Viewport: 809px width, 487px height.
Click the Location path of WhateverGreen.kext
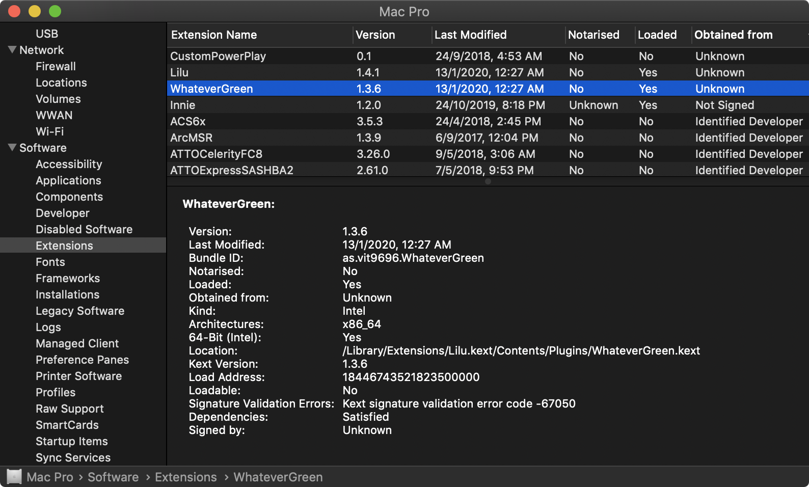pyautogui.click(x=521, y=350)
